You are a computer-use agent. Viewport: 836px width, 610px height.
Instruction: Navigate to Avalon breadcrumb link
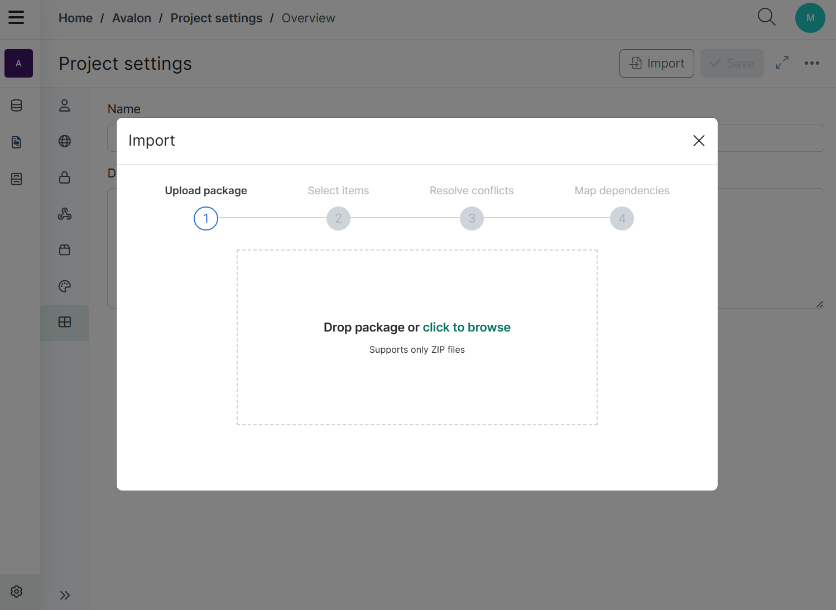coord(132,18)
